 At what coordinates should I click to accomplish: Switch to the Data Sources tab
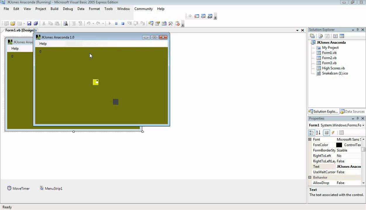352,111
